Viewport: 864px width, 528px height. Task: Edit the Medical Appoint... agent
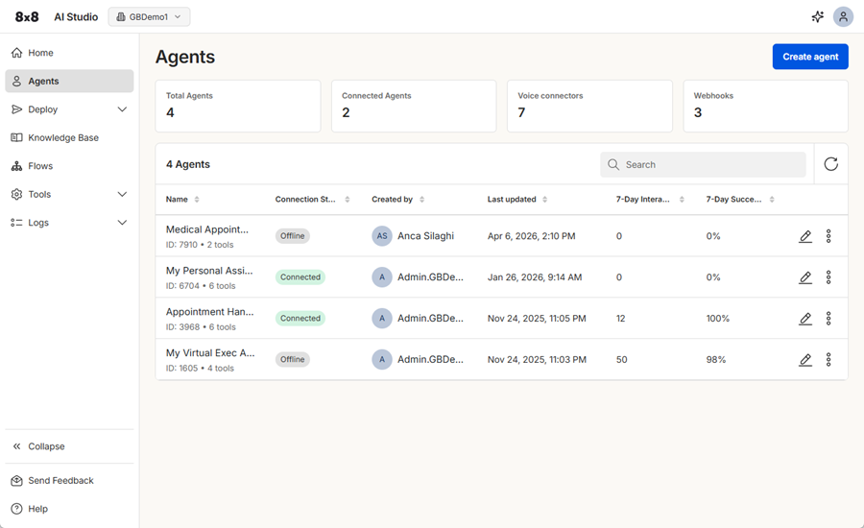click(805, 236)
